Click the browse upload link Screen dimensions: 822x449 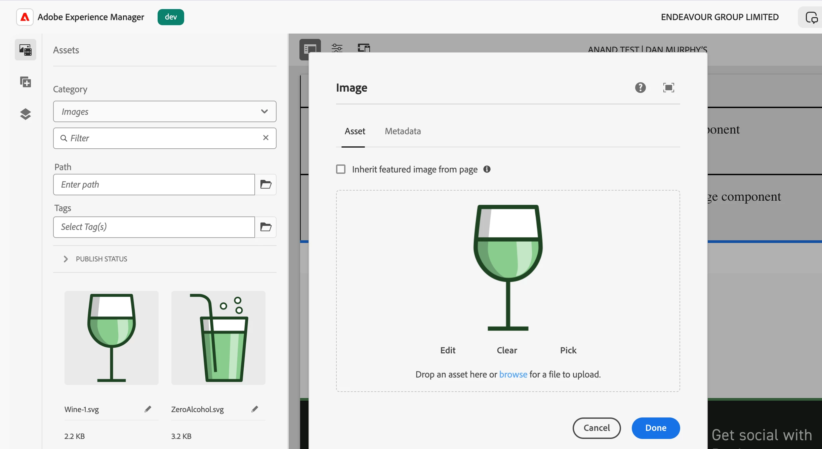pyautogui.click(x=513, y=374)
